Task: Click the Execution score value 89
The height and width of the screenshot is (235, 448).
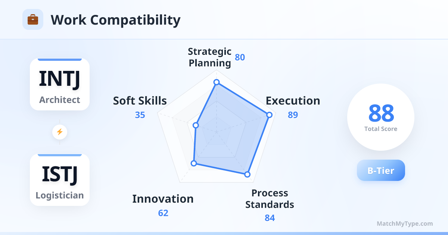Action: tap(293, 115)
